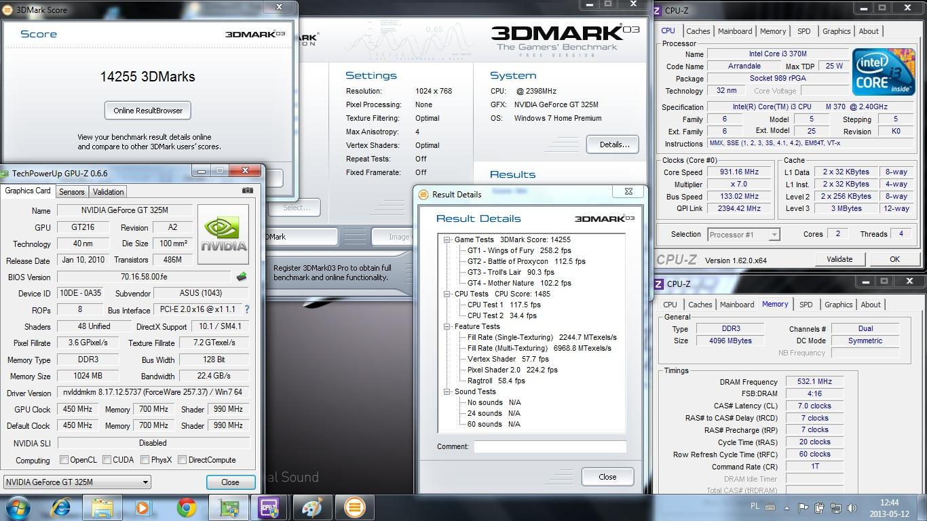Open the Windows Start menu

tap(17, 507)
